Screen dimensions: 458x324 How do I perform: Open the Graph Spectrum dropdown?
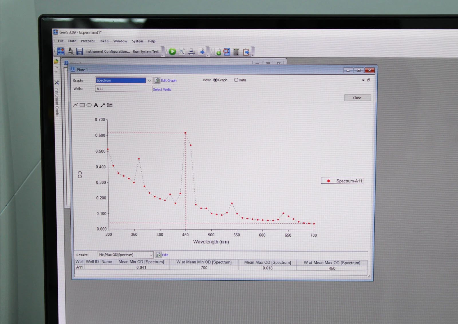tap(149, 81)
